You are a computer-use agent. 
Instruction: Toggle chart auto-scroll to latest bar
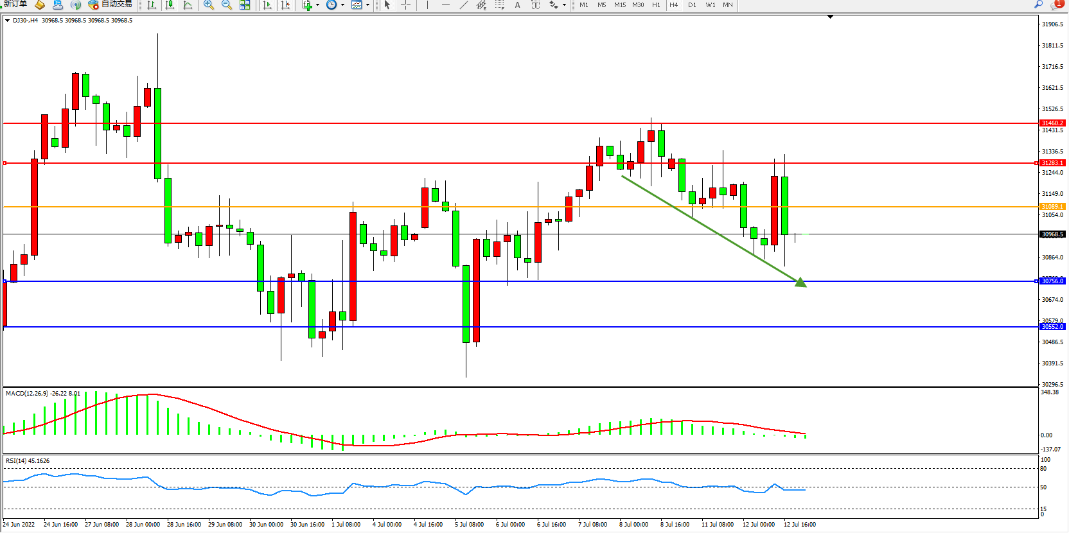(268, 5)
